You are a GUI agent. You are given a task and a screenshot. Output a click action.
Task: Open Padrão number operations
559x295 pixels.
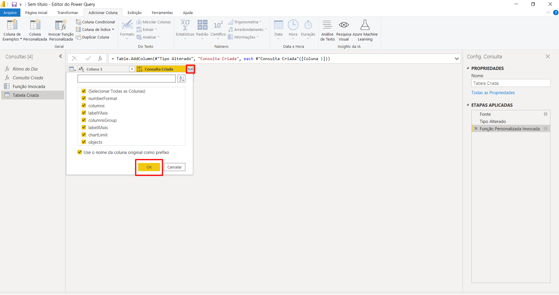202,29
